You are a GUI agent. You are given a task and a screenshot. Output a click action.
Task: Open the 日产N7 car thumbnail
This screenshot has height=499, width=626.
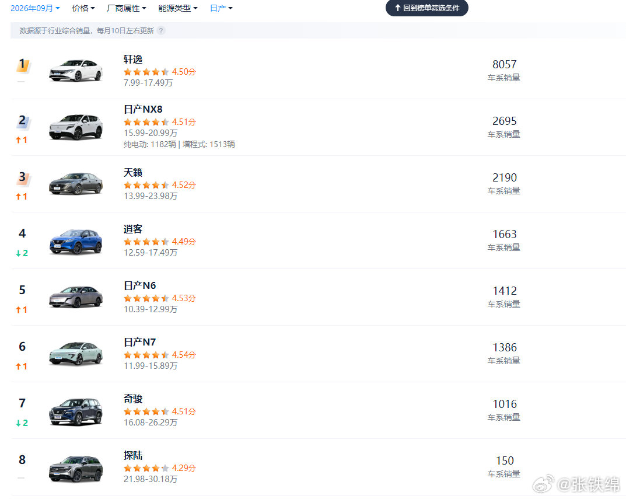76,354
